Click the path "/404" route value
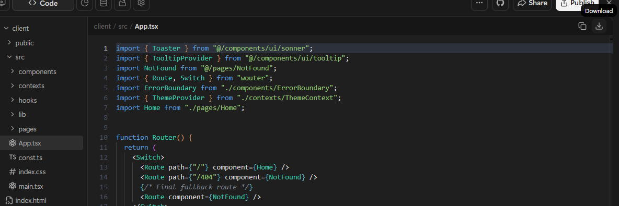 [204, 177]
